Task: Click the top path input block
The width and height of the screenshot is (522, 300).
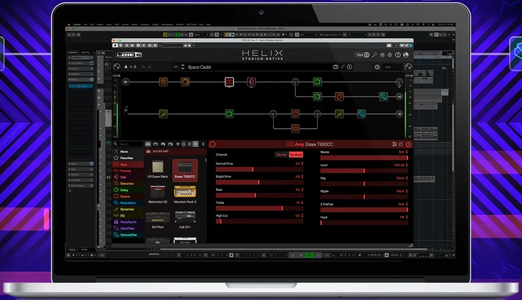Action: (x=126, y=82)
